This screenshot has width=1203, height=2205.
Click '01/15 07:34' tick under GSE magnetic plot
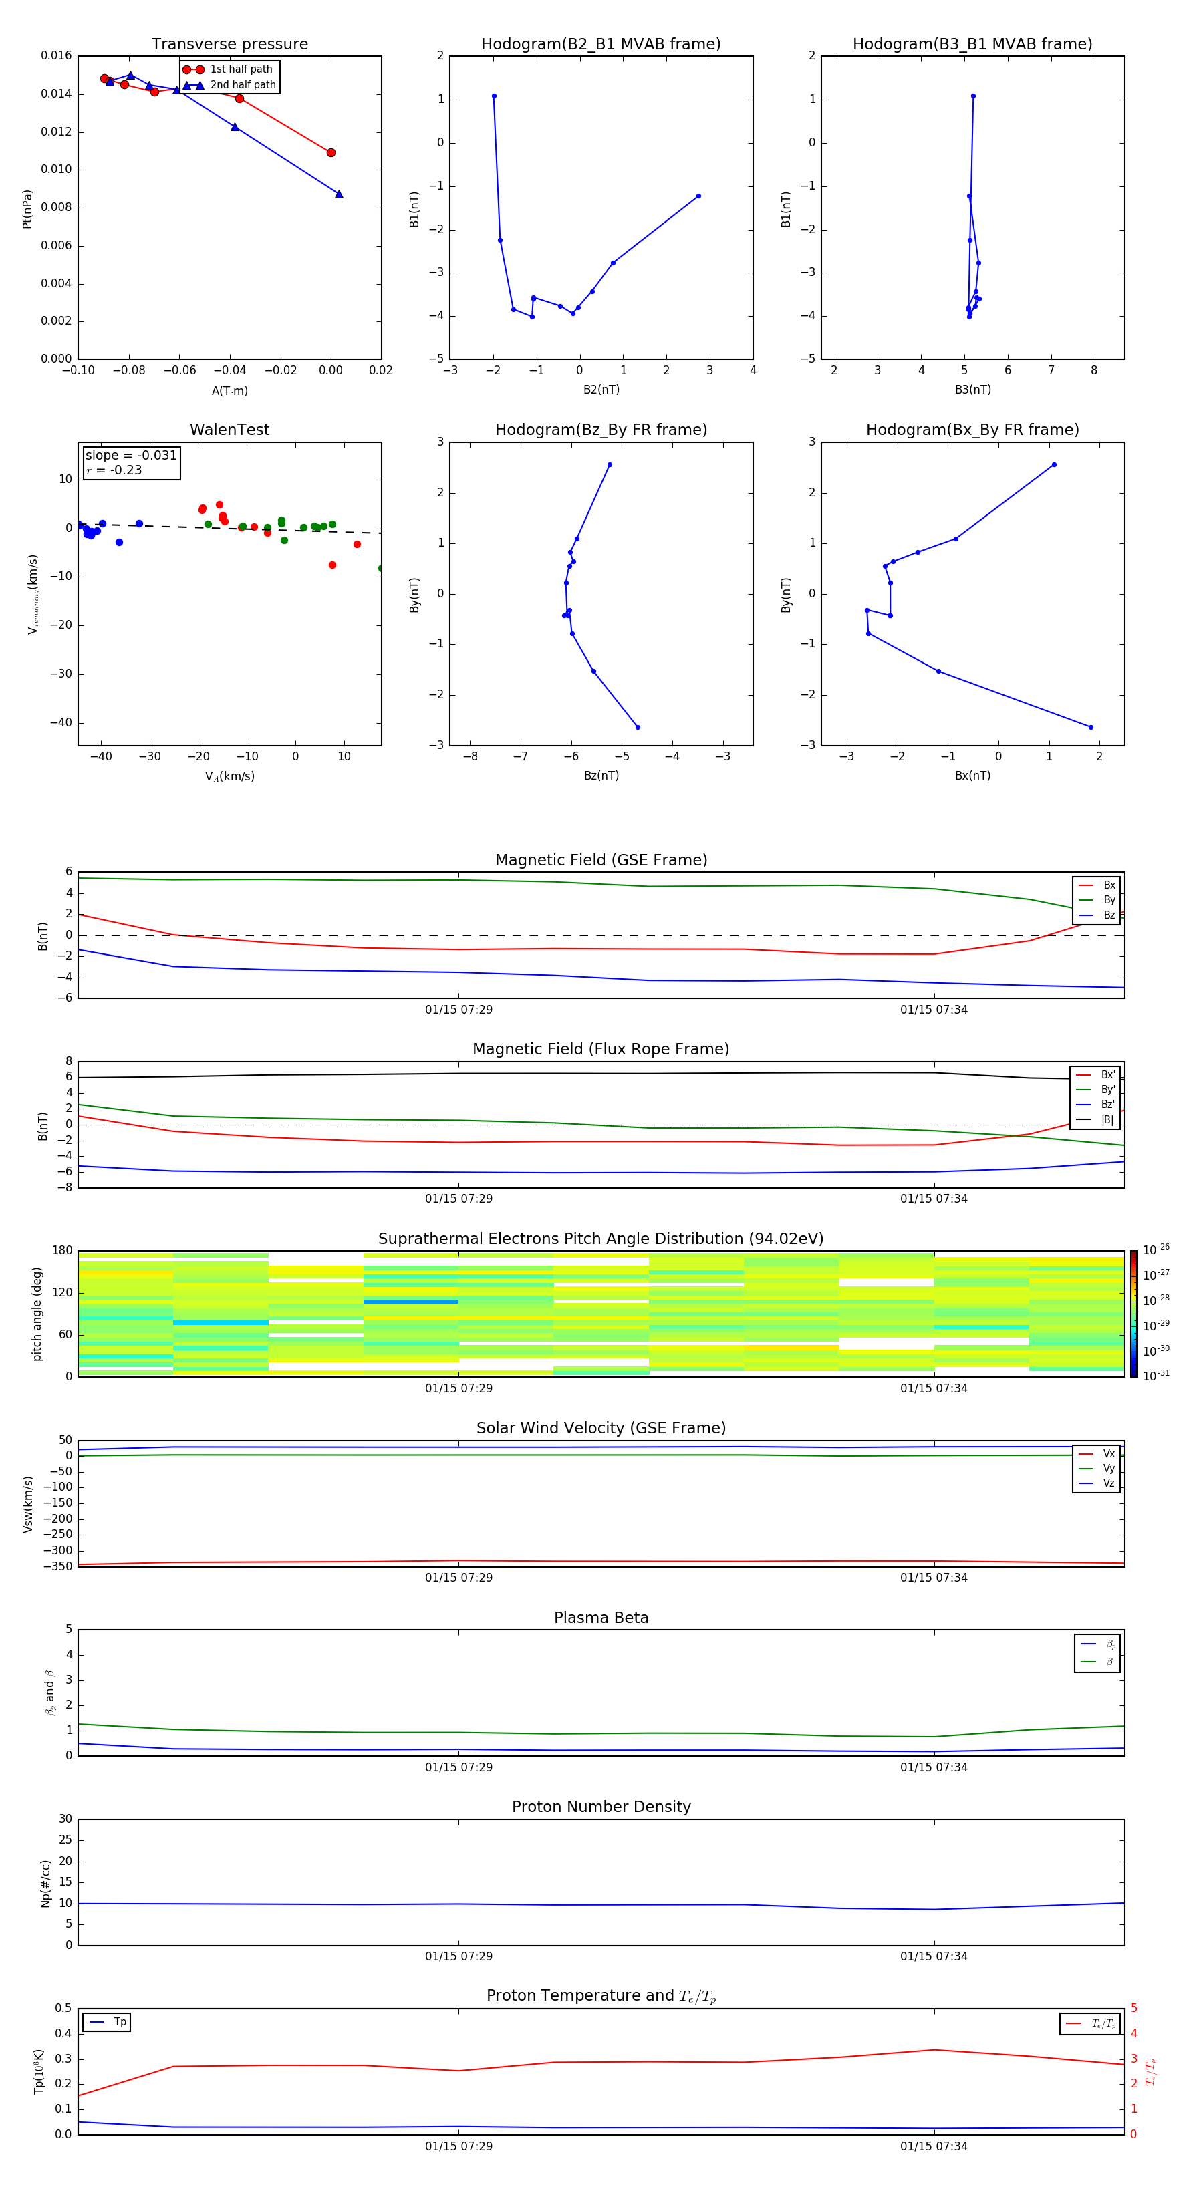point(933,1010)
